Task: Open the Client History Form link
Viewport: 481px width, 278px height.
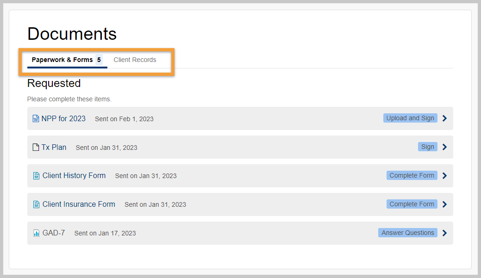Action: [74, 176]
